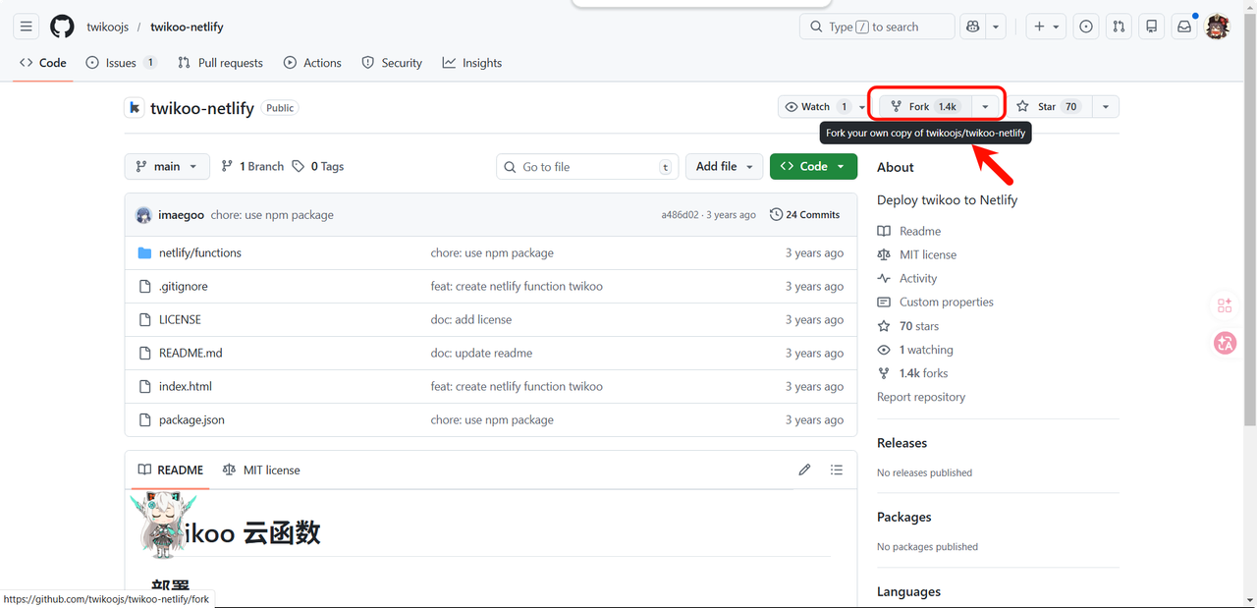Viewport: 1257px width, 608px height.
Task: Open the green Code dropdown button
Action: point(813,166)
